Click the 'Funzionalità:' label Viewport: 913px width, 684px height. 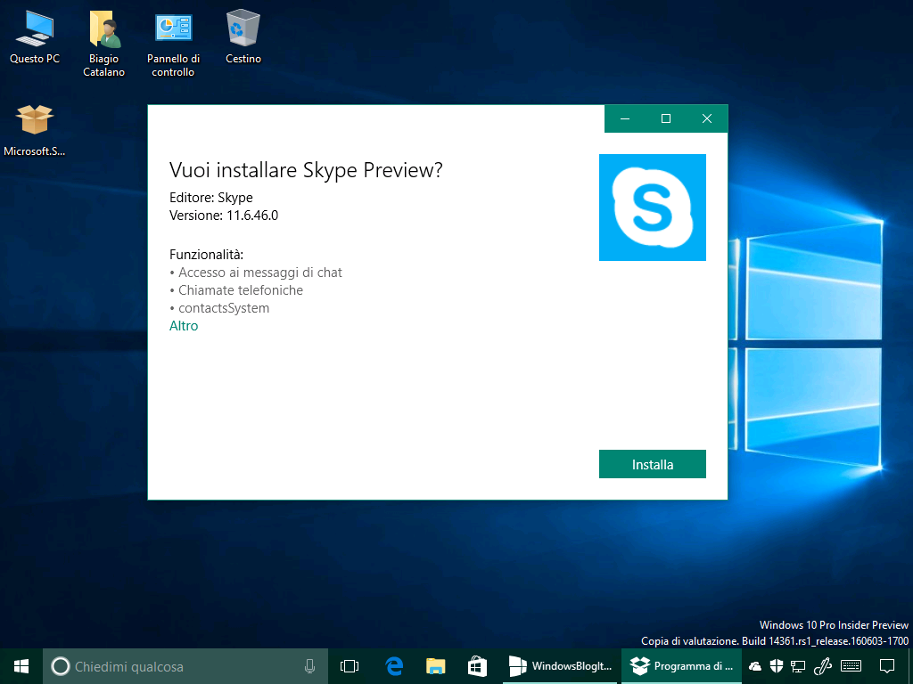point(206,254)
